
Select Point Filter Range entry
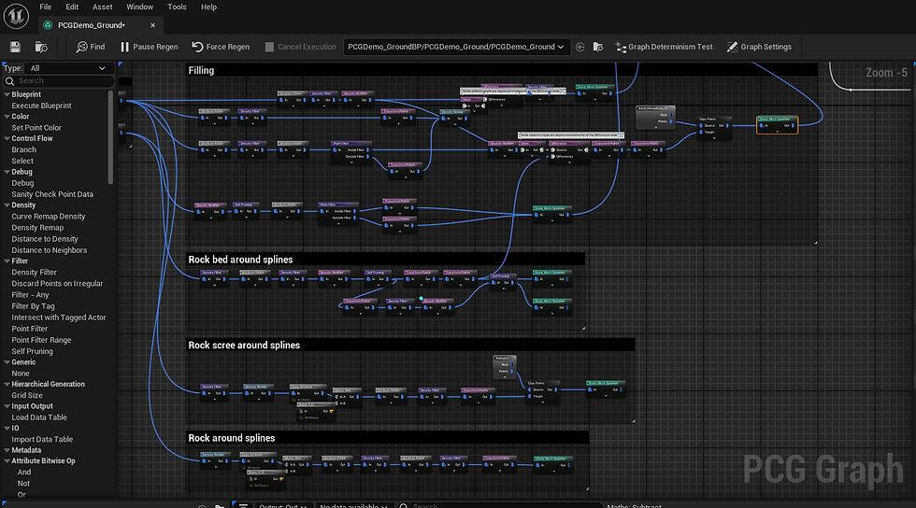click(41, 341)
